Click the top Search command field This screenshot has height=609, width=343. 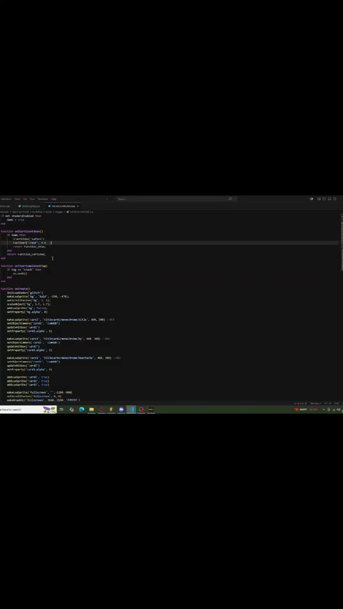pos(174,199)
